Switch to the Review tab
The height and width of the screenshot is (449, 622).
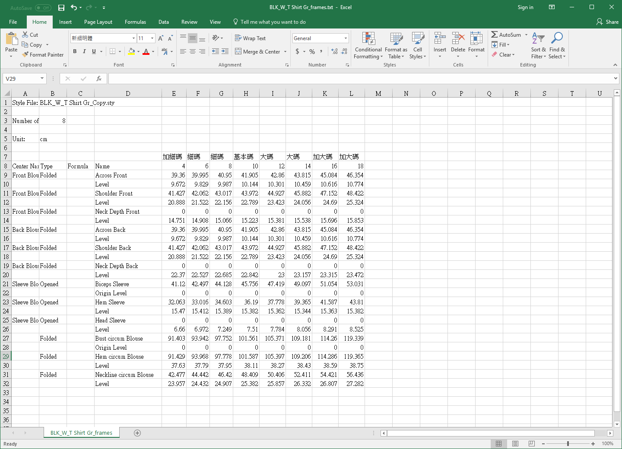click(x=189, y=22)
